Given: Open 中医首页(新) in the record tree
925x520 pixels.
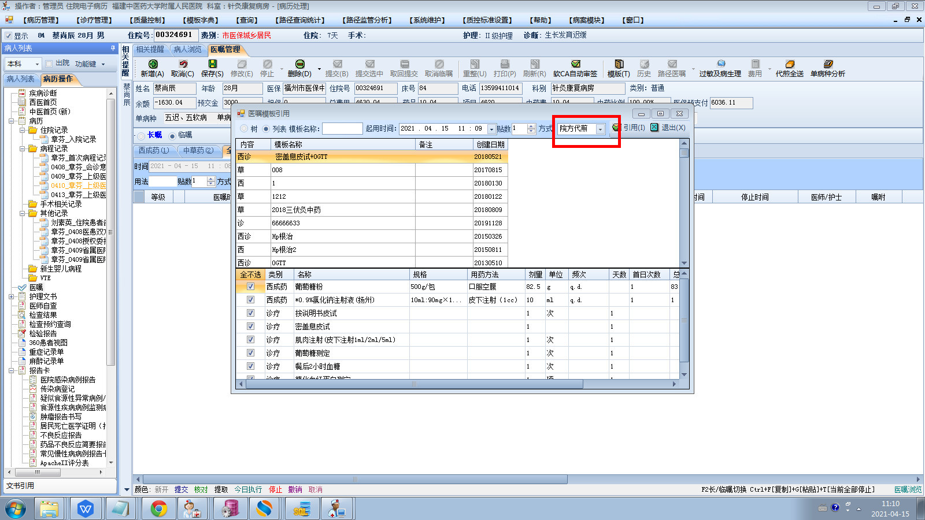Looking at the screenshot, I should tap(50, 112).
